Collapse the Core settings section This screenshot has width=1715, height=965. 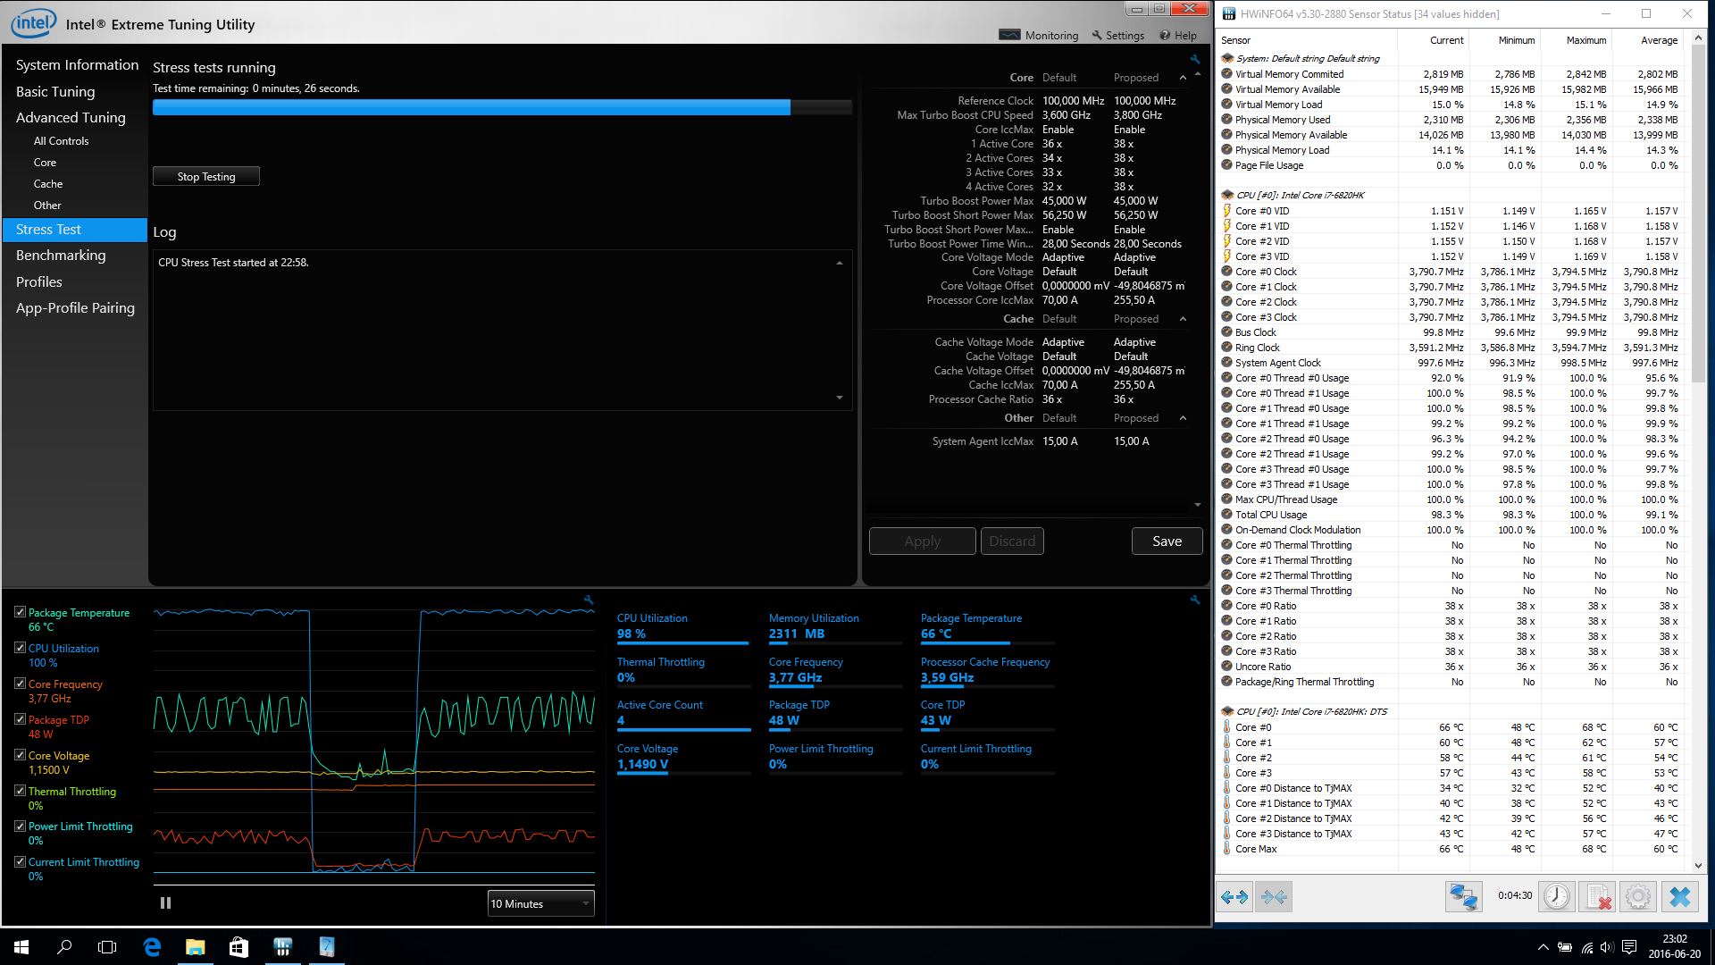[x=1183, y=78]
